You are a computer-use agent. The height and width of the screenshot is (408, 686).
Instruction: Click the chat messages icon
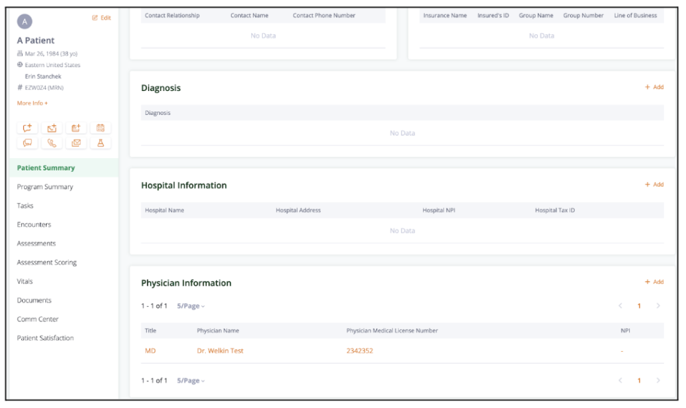coord(27,142)
